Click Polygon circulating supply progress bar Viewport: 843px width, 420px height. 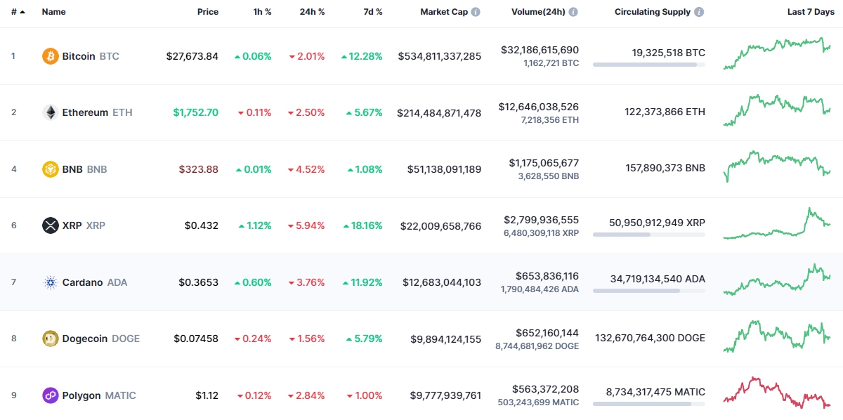(649, 404)
